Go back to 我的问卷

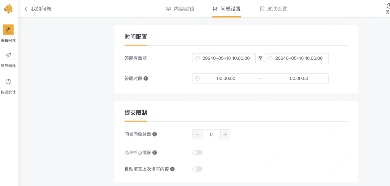(x=41, y=9)
